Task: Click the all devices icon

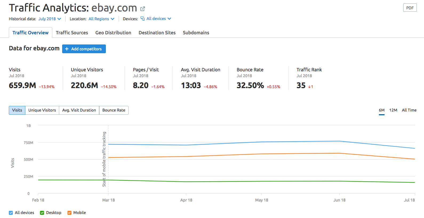Action: tap(143, 19)
